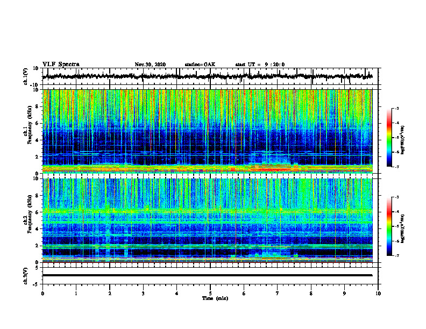This screenshot has width=426, height=329.
Task: Click the ch.3 flat black trace line
Action: (x=208, y=275)
